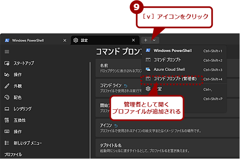Click the cmd icon beside コマンド プロンプト (管理者)
The image size is (240, 159).
tap(148, 78)
